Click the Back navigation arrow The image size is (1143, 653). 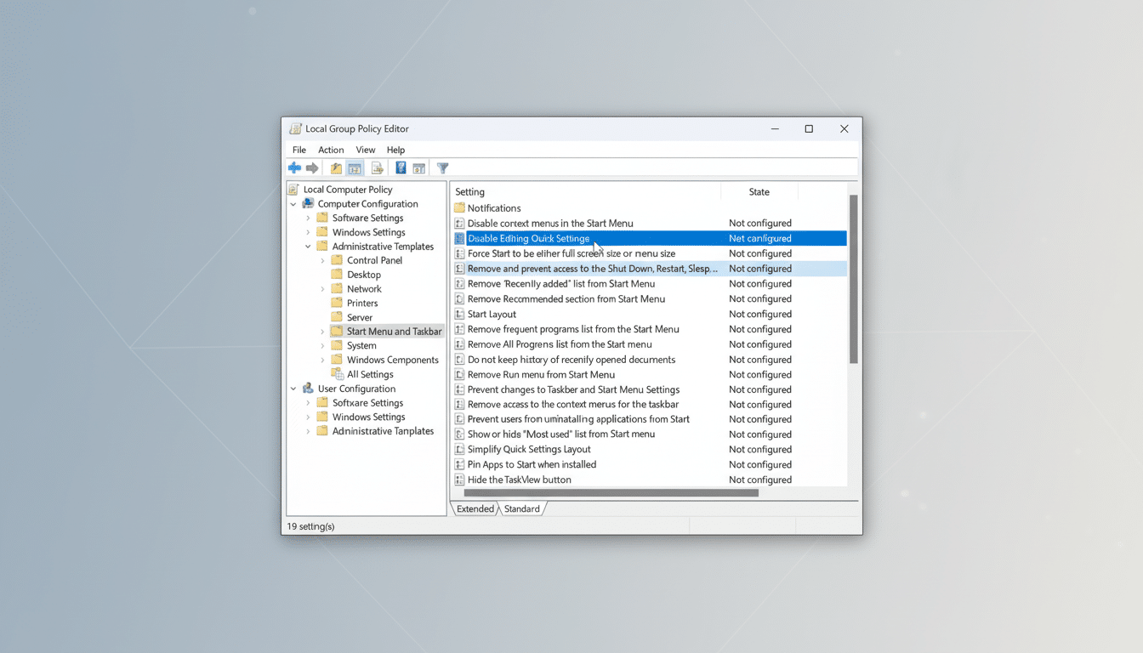(x=294, y=168)
